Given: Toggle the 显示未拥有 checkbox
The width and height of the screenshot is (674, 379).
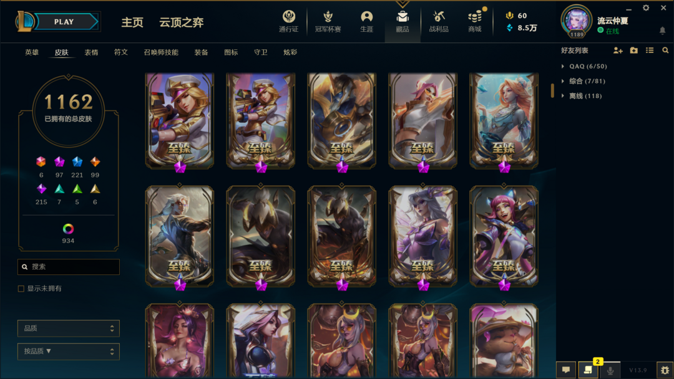Looking at the screenshot, I should click(21, 289).
